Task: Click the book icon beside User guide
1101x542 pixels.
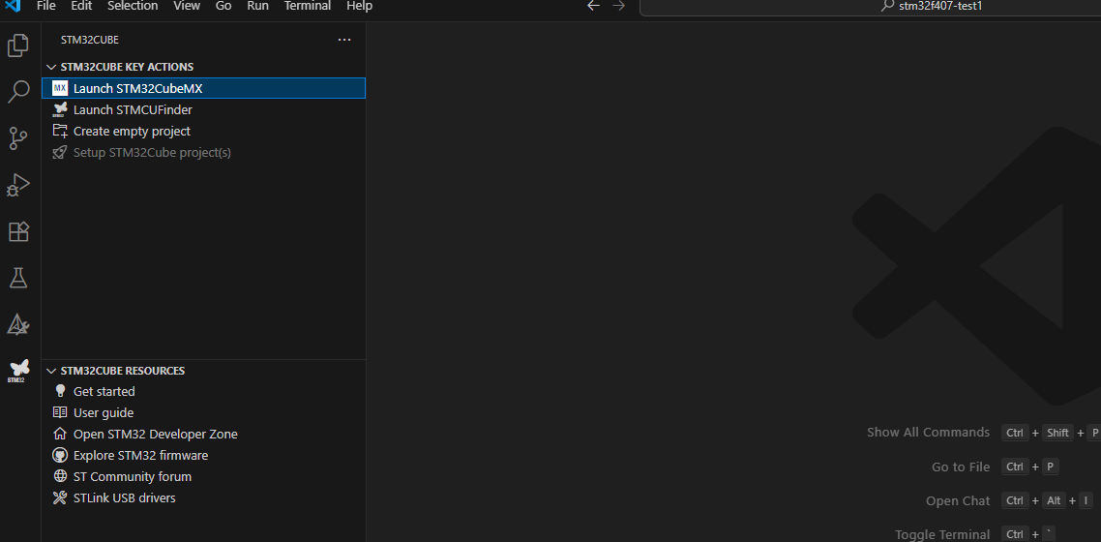Action: point(60,413)
